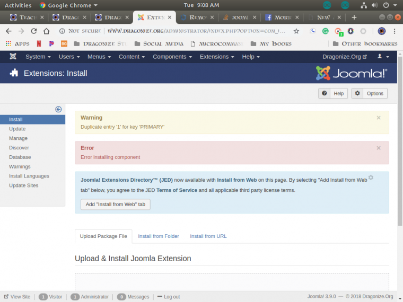Click the Help toolbar button
Image resolution: width=403 pixels, height=302 pixels.
tap(333, 93)
